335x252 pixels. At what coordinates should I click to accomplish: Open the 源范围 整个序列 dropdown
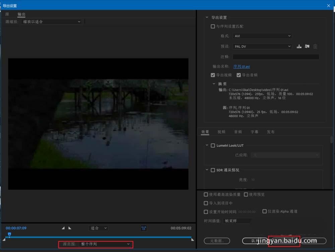[105, 244]
